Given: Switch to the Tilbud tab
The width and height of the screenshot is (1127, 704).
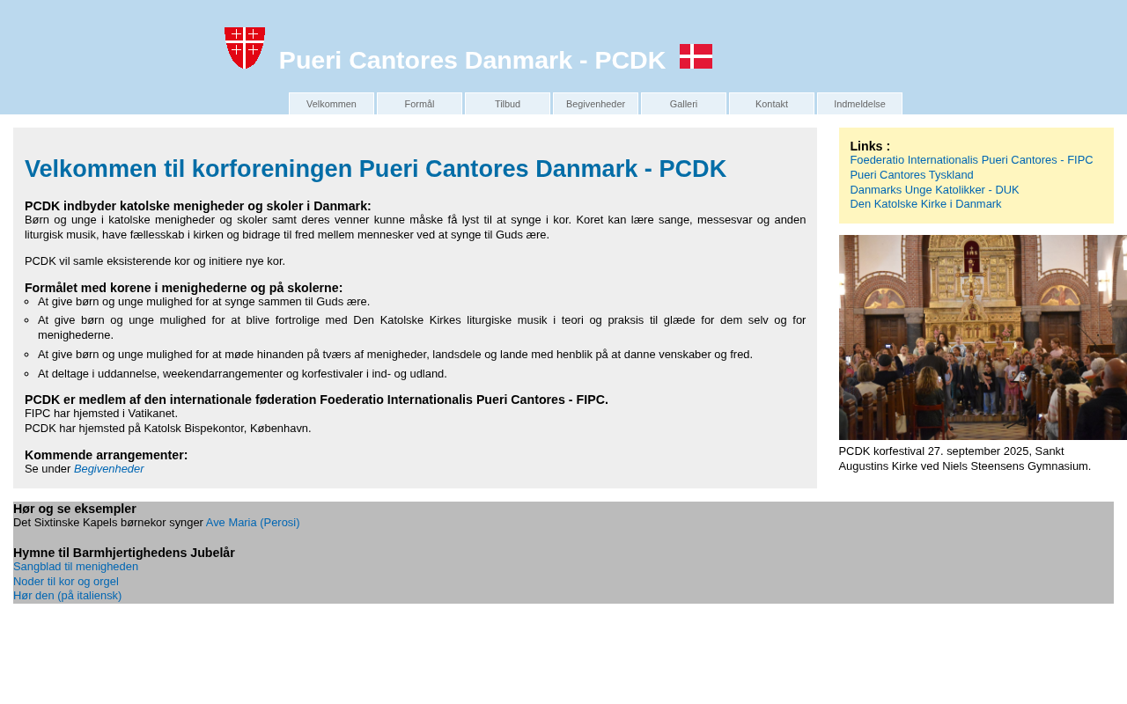Looking at the screenshot, I should click(x=507, y=104).
